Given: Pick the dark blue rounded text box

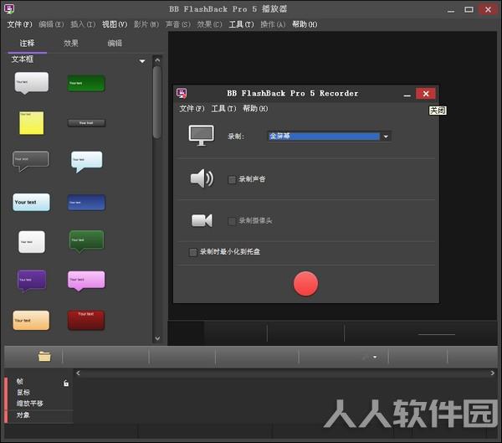Looking at the screenshot, I should (86, 203).
